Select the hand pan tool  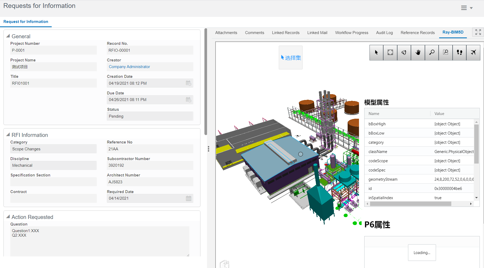pos(418,52)
